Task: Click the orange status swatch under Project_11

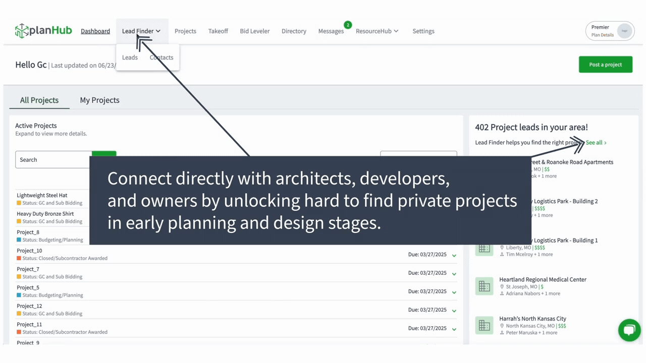Action: point(19,332)
